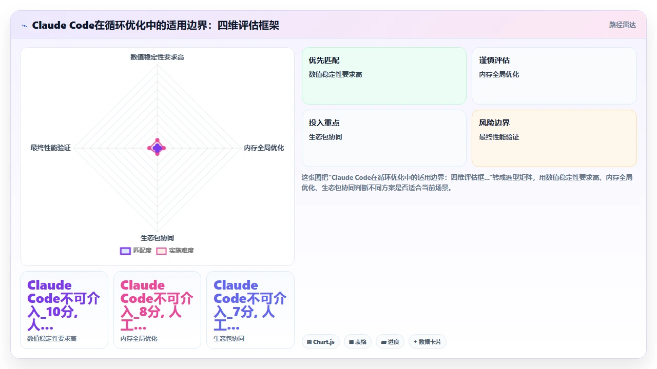Click the 表格 tag chip
657x369 pixels.
click(358, 342)
